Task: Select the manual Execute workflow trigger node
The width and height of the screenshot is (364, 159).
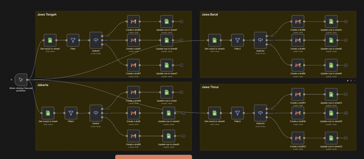Action: click(21, 80)
